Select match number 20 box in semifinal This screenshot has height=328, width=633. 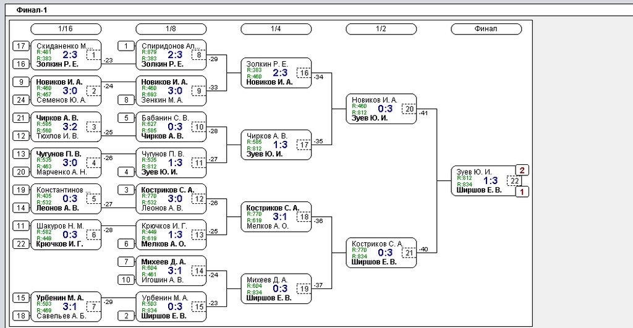click(x=409, y=109)
